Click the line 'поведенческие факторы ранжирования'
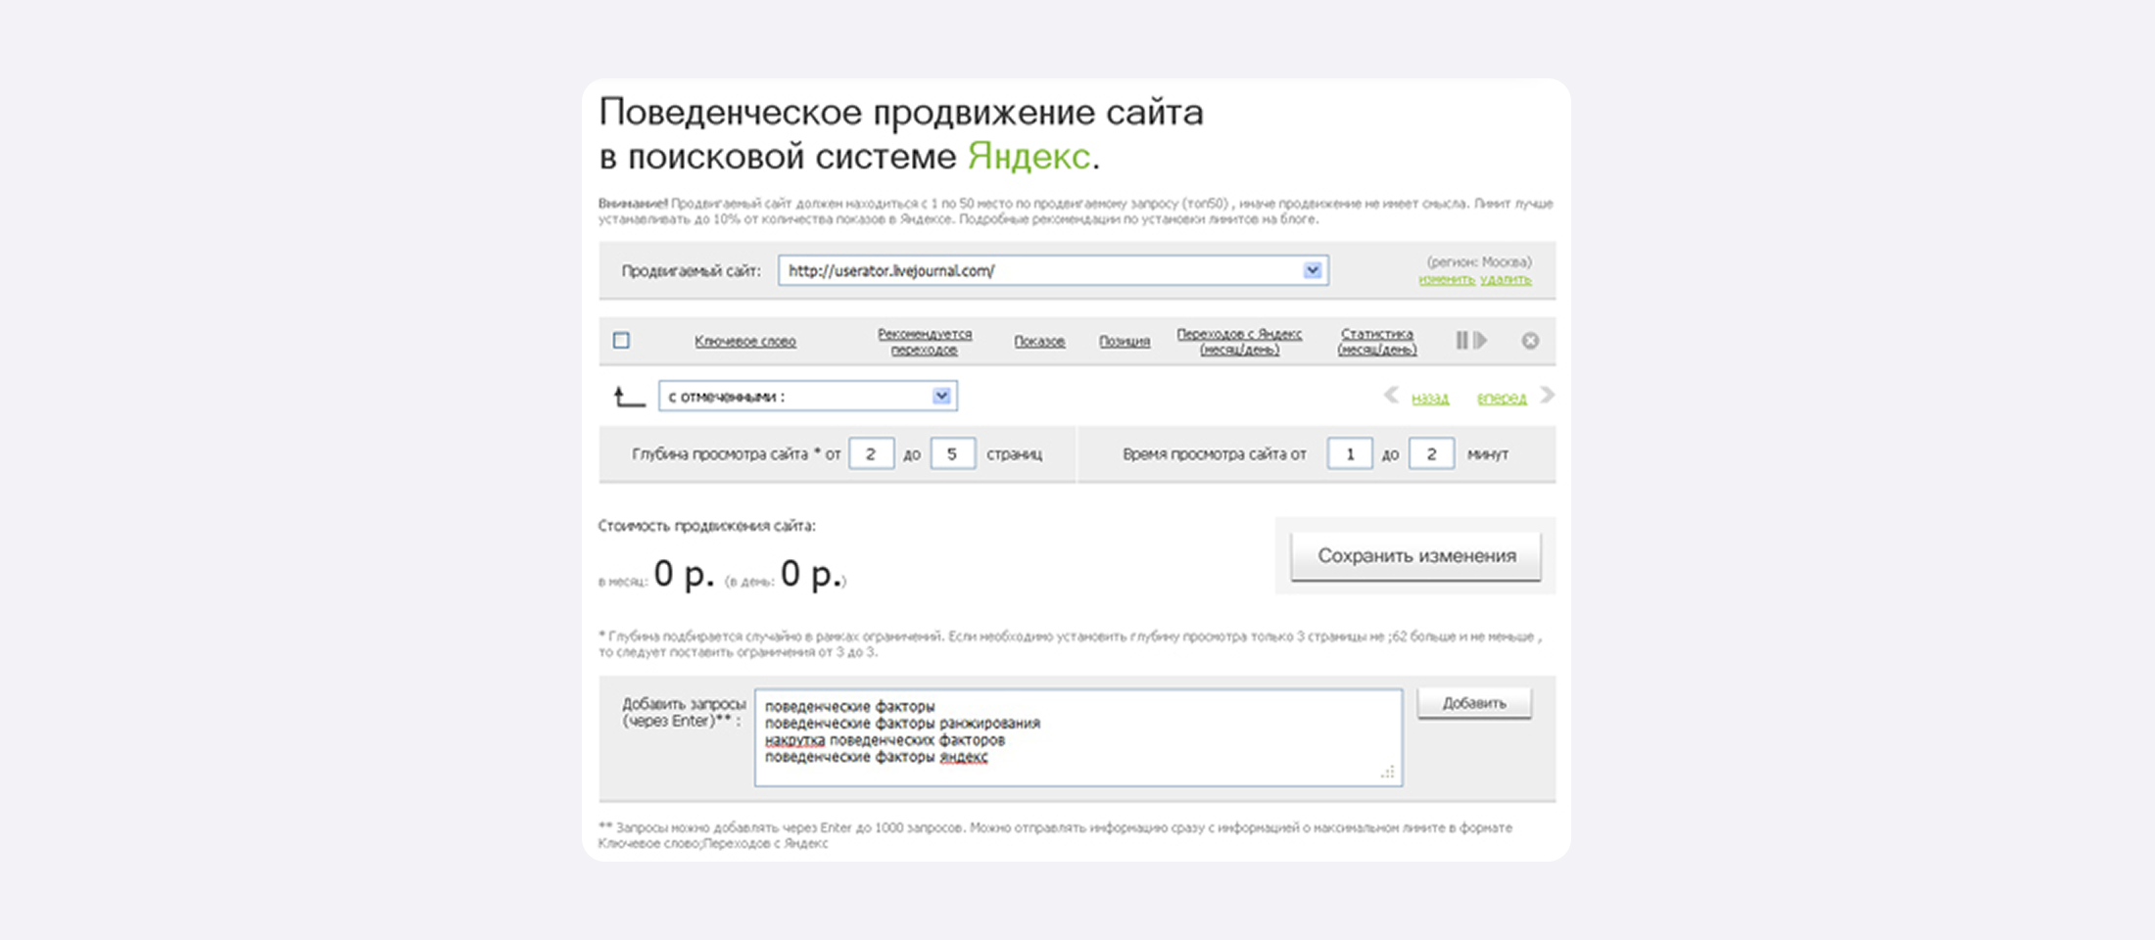Image resolution: width=2155 pixels, height=940 pixels. (x=902, y=724)
